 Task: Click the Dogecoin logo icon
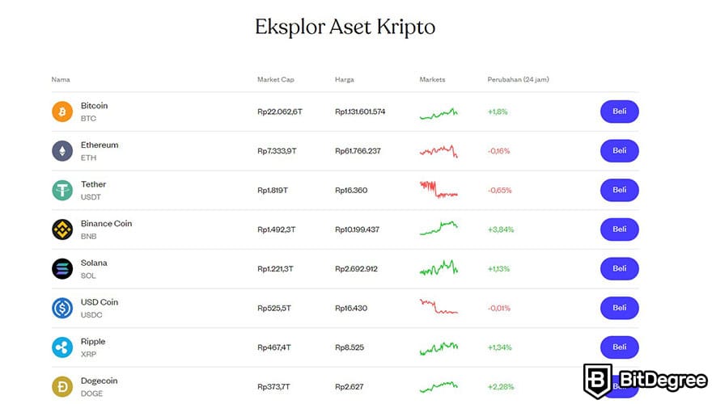coord(62,386)
